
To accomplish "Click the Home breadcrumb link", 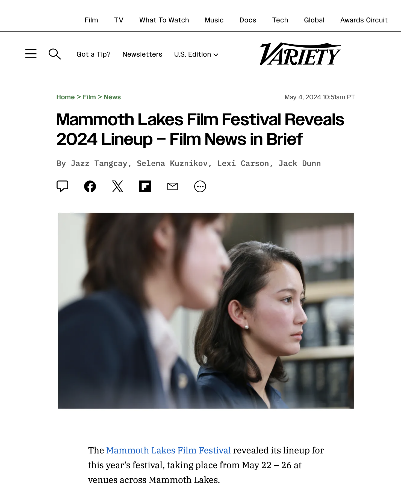I will pyautogui.click(x=66, y=97).
